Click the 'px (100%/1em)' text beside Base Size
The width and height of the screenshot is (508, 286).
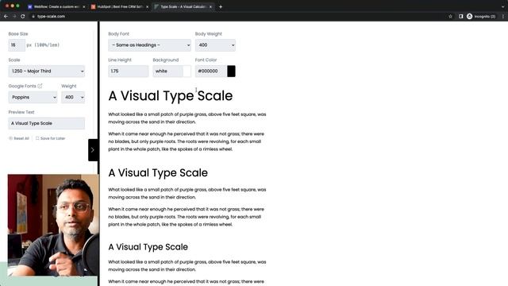pos(43,45)
